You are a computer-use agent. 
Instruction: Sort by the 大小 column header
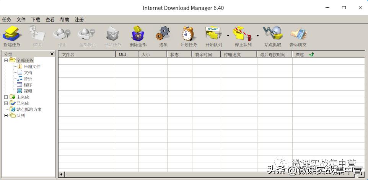coord(153,54)
